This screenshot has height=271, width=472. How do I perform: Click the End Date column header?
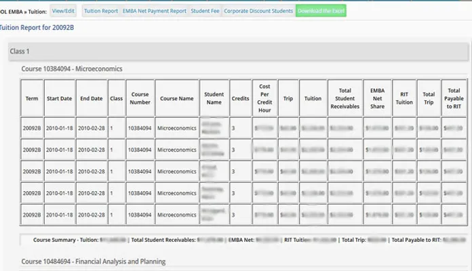[90, 98]
